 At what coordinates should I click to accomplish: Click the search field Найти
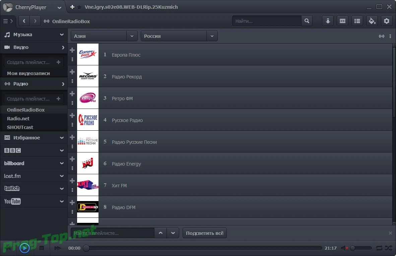[x=267, y=21]
